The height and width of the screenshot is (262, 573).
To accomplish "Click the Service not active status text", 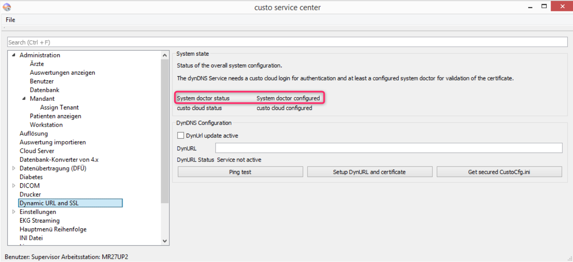I will click(x=239, y=160).
